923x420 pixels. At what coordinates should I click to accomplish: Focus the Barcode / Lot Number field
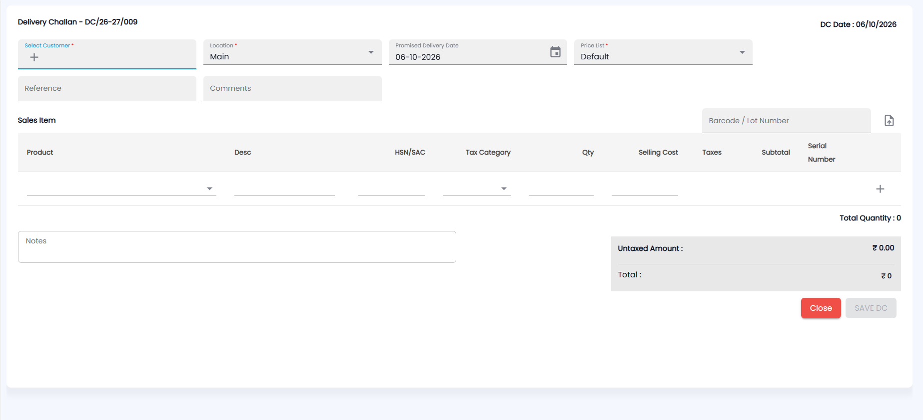786,121
